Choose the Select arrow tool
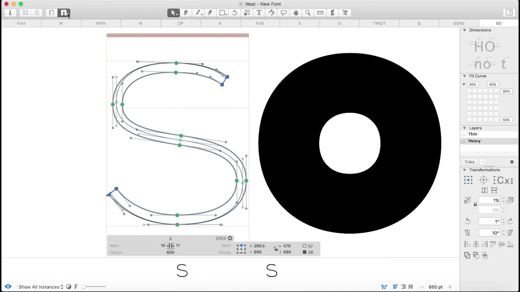 point(173,13)
